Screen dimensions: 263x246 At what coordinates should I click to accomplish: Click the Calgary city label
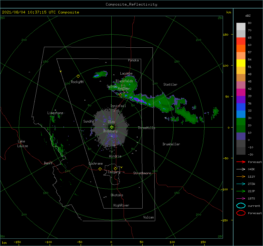tap(114, 172)
